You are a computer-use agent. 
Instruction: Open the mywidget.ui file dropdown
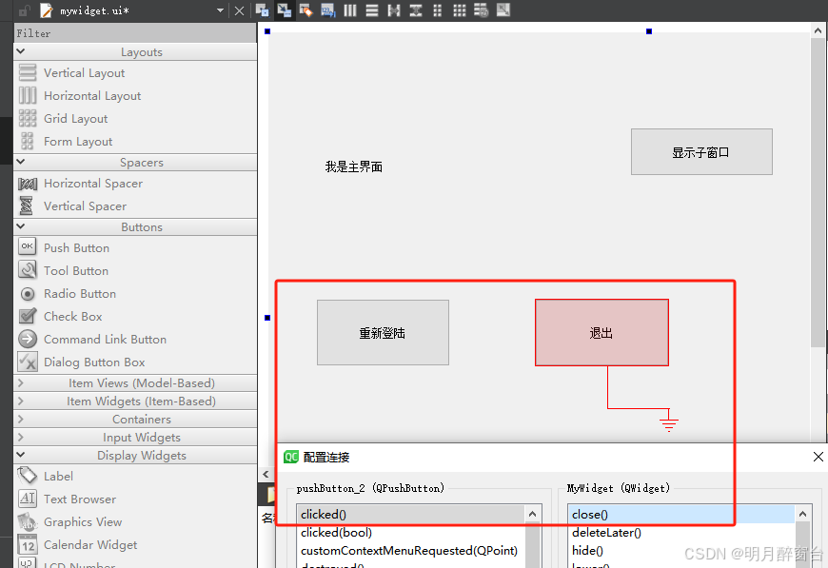point(220,10)
